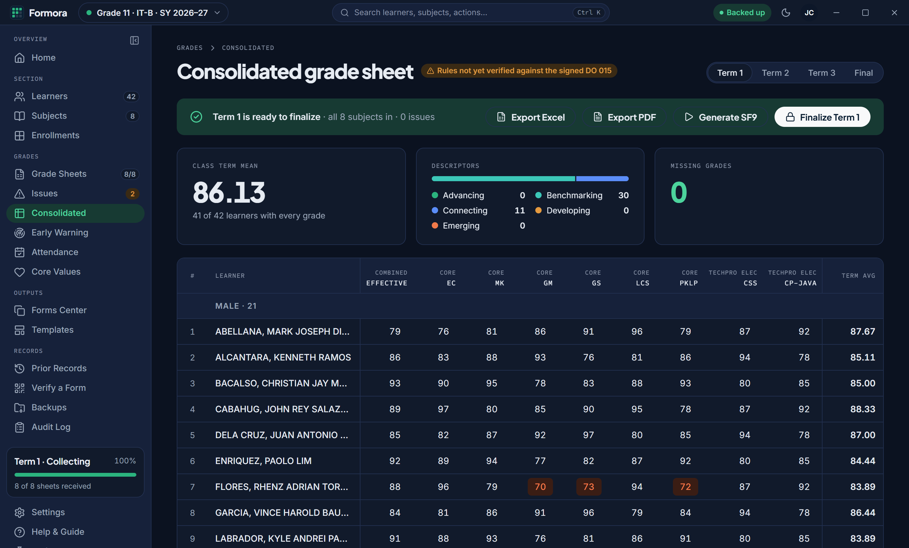Viewport: 909px width, 548px height.
Task: Click the Prior Records history icon
Action: [x=20, y=368]
